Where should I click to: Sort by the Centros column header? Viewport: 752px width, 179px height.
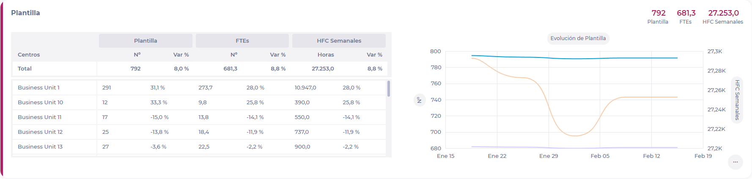(29, 55)
